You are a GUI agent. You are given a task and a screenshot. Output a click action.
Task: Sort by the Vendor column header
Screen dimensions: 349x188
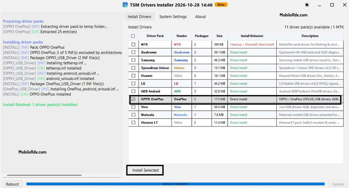tap(182, 36)
